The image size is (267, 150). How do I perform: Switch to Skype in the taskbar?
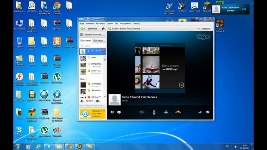(49, 146)
